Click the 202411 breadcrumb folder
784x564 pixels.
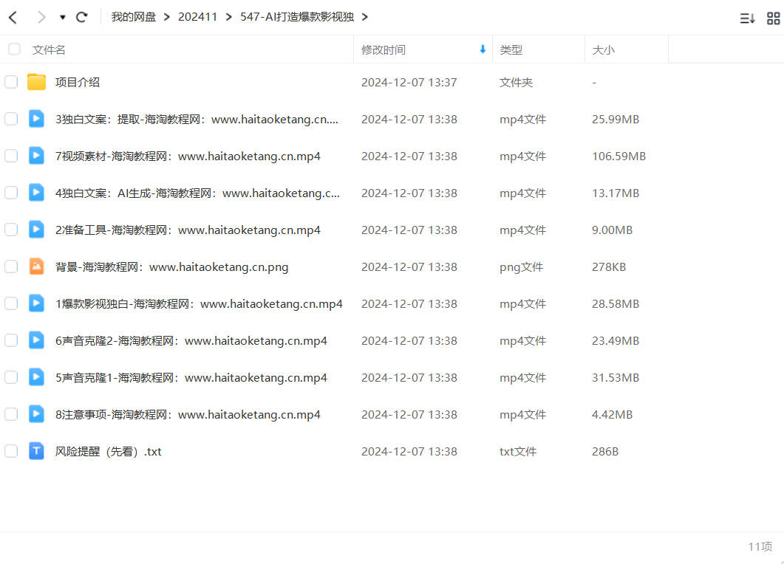tap(197, 17)
